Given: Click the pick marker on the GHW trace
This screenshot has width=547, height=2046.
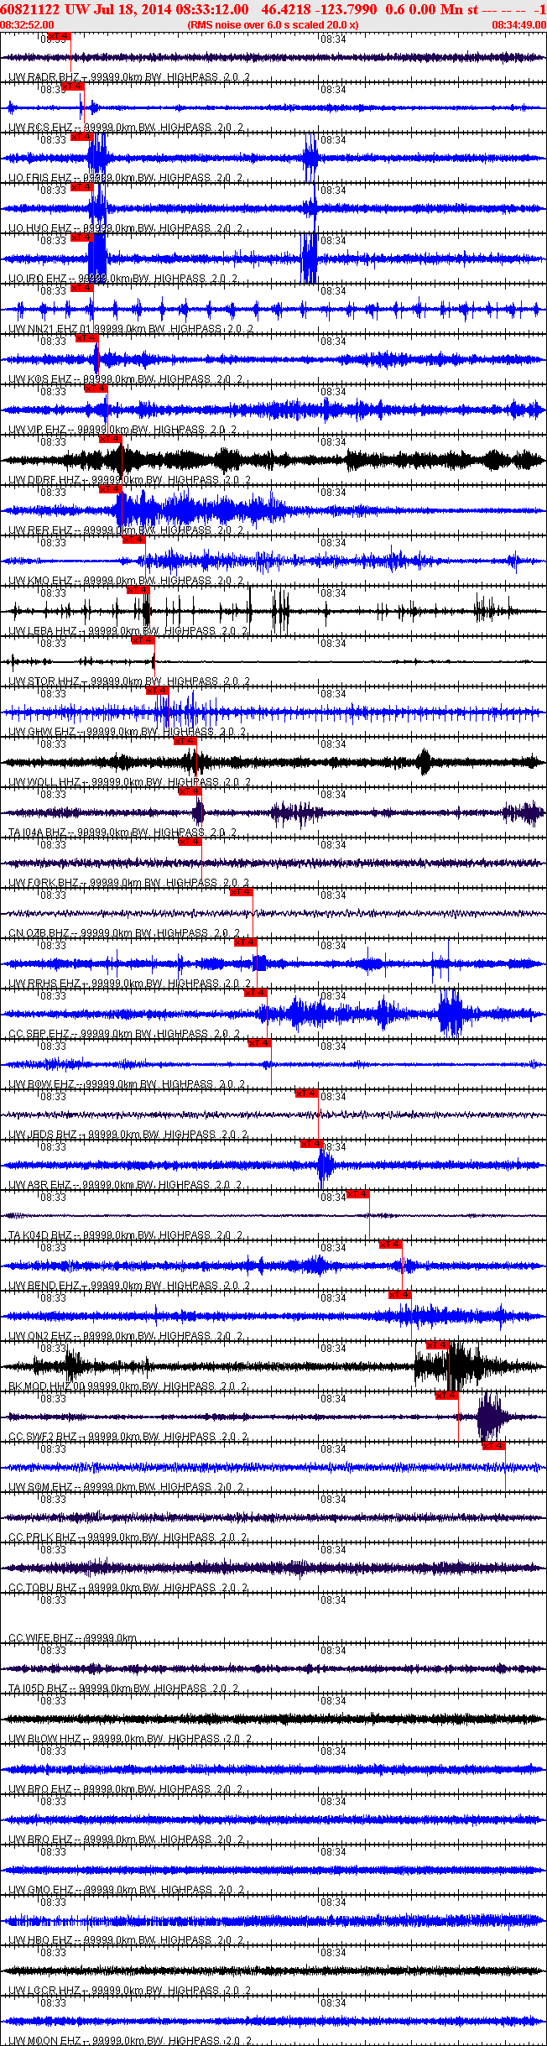Looking at the screenshot, I should tap(158, 691).
